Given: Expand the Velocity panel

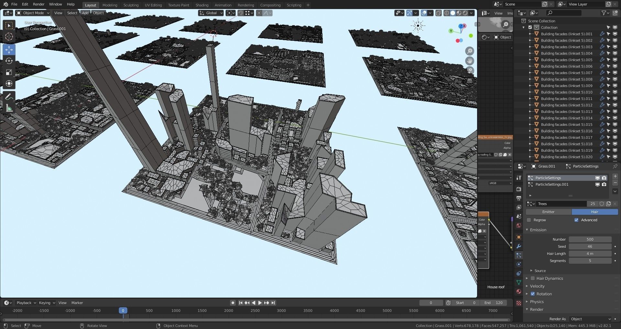Looking at the screenshot, I should coord(537,286).
